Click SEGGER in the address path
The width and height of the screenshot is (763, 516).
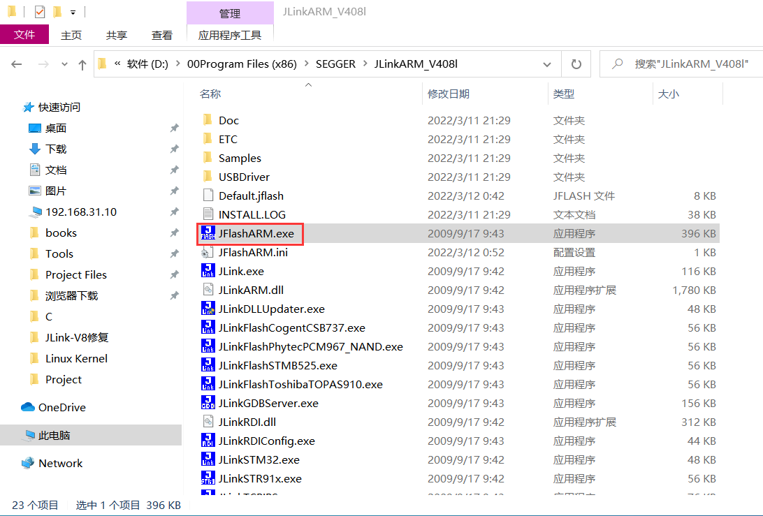coord(335,64)
